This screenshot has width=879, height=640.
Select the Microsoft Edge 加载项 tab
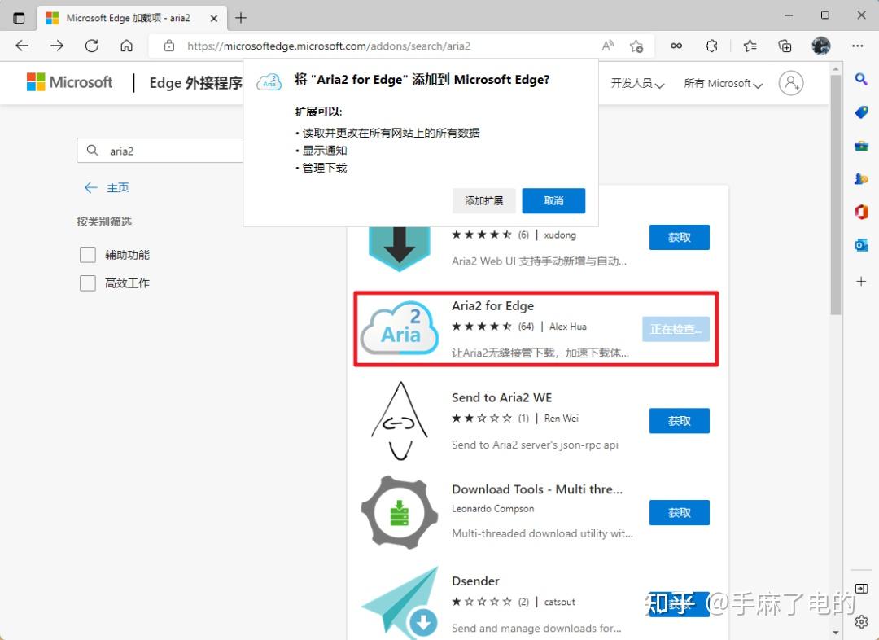pos(133,18)
